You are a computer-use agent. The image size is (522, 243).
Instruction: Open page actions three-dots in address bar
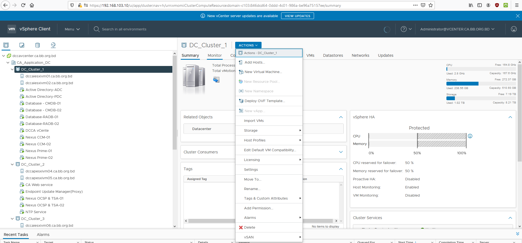click(415, 5)
